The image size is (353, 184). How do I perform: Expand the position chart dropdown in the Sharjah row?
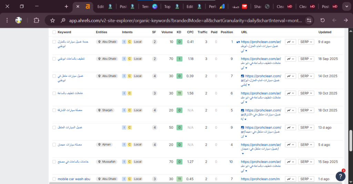pyautogui.click(x=290, y=110)
